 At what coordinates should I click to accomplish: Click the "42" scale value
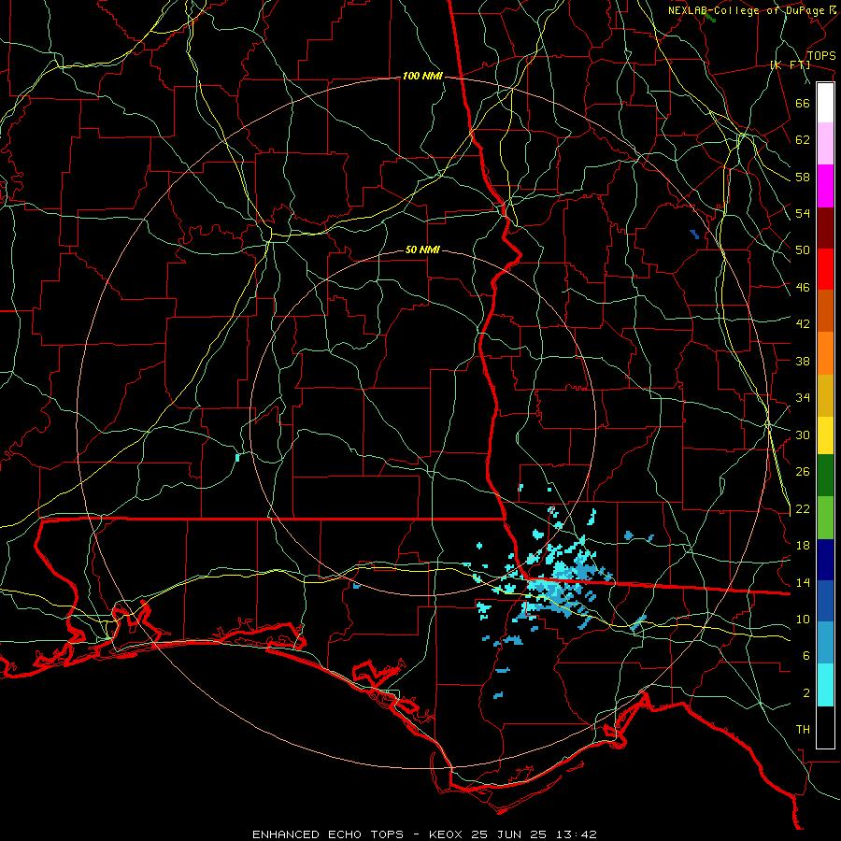tap(803, 323)
